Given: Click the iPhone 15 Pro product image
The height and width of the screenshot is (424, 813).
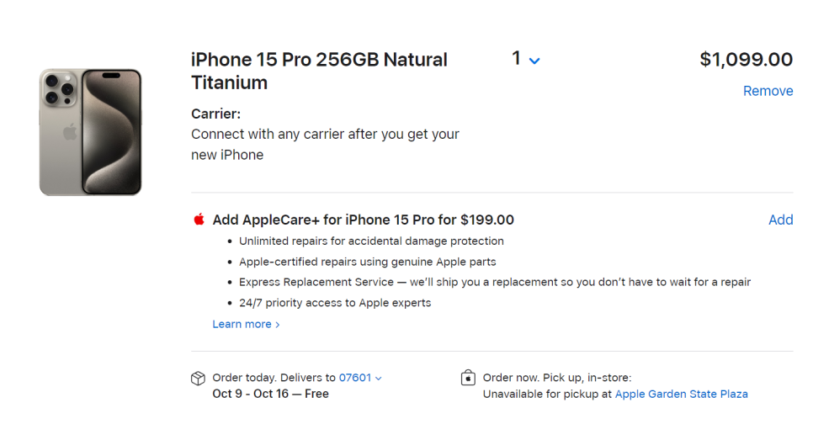Looking at the screenshot, I should pos(90,132).
